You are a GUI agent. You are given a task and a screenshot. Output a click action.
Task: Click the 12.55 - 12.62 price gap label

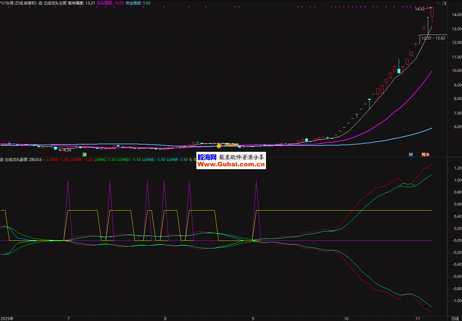[x=433, y=38]
